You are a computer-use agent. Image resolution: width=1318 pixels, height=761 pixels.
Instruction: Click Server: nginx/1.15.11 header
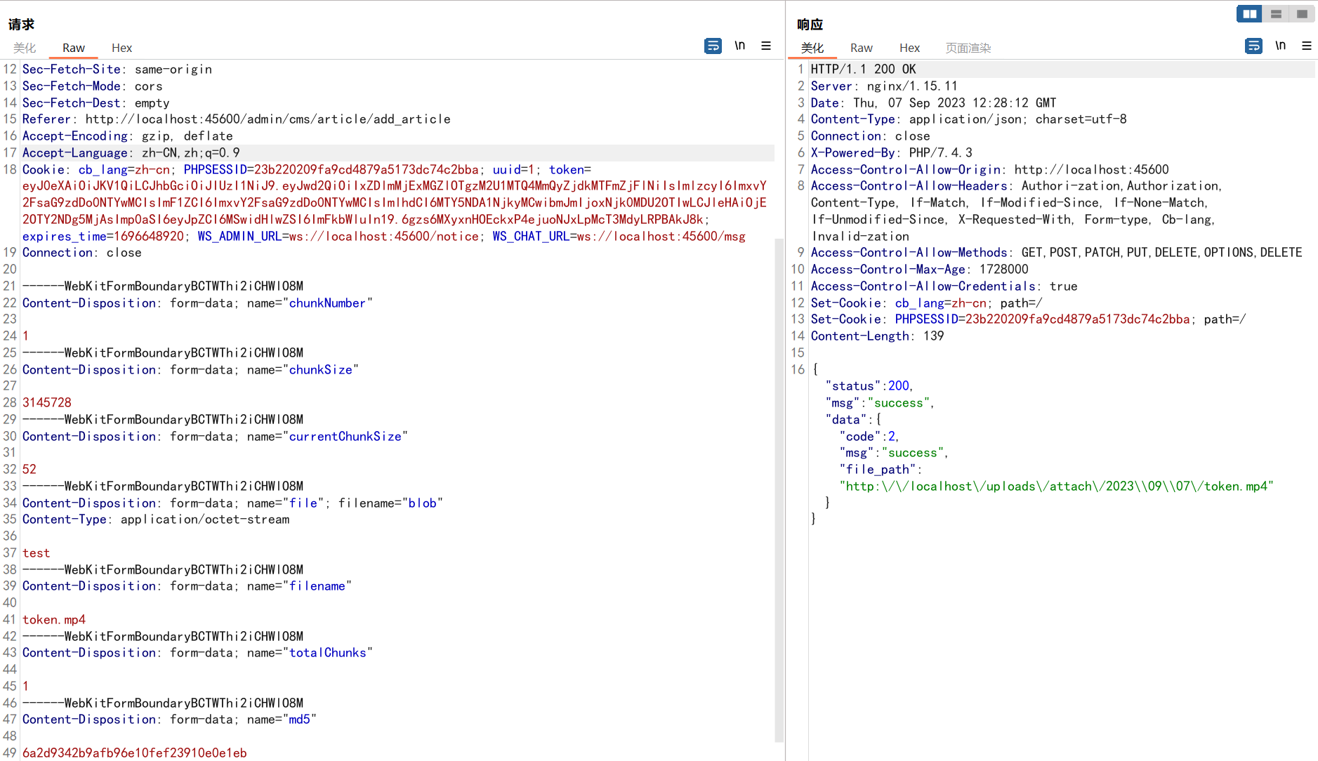pyautogui.click(x=884, y=86)
